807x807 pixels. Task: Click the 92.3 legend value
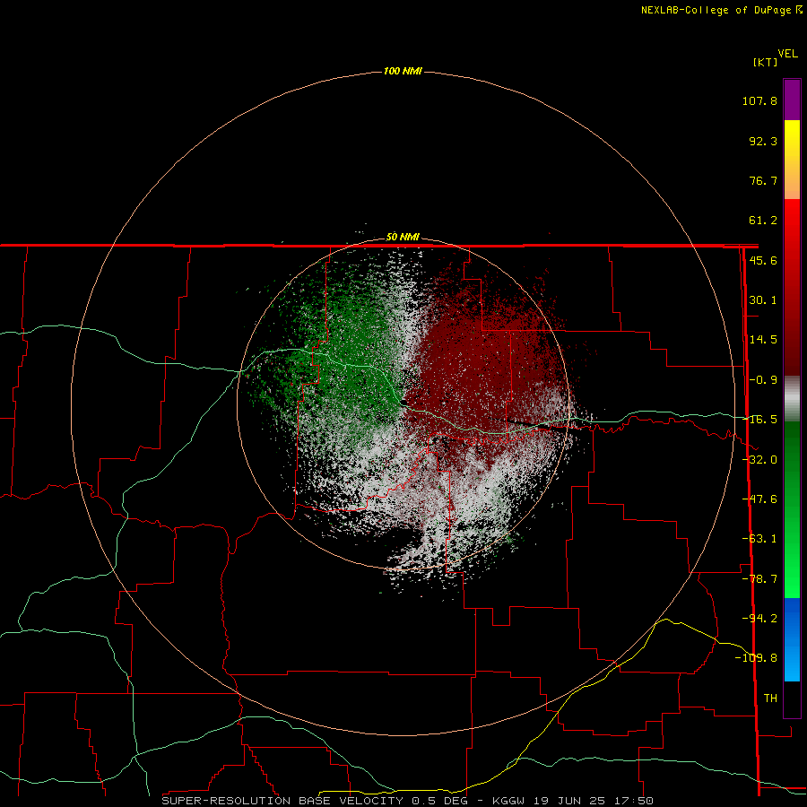tap(763, 141)
